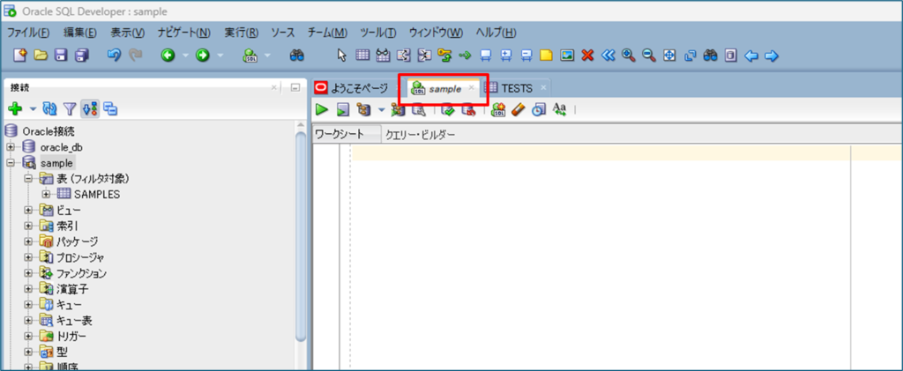Click the zoom in magnifier icon

click(629, 55)
